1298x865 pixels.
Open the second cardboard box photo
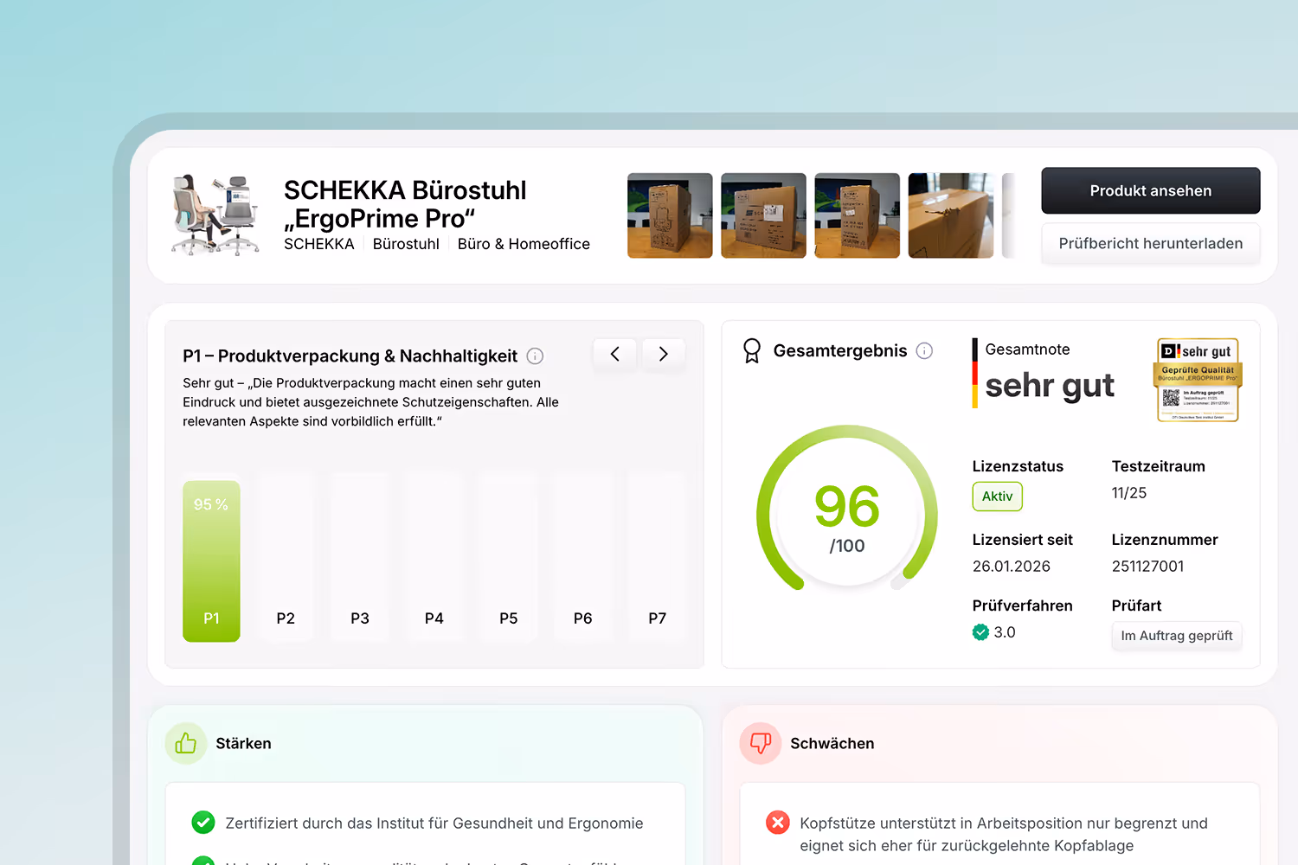pyautogui.click(x=763, y=215)
